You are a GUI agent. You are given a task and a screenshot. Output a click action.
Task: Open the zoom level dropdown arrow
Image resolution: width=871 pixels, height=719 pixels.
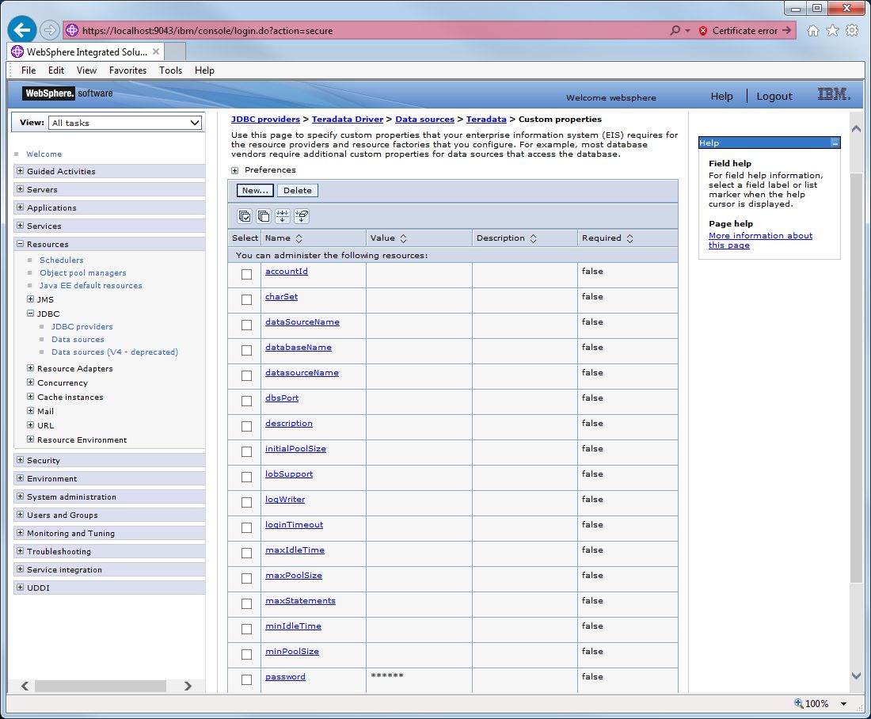843,703
